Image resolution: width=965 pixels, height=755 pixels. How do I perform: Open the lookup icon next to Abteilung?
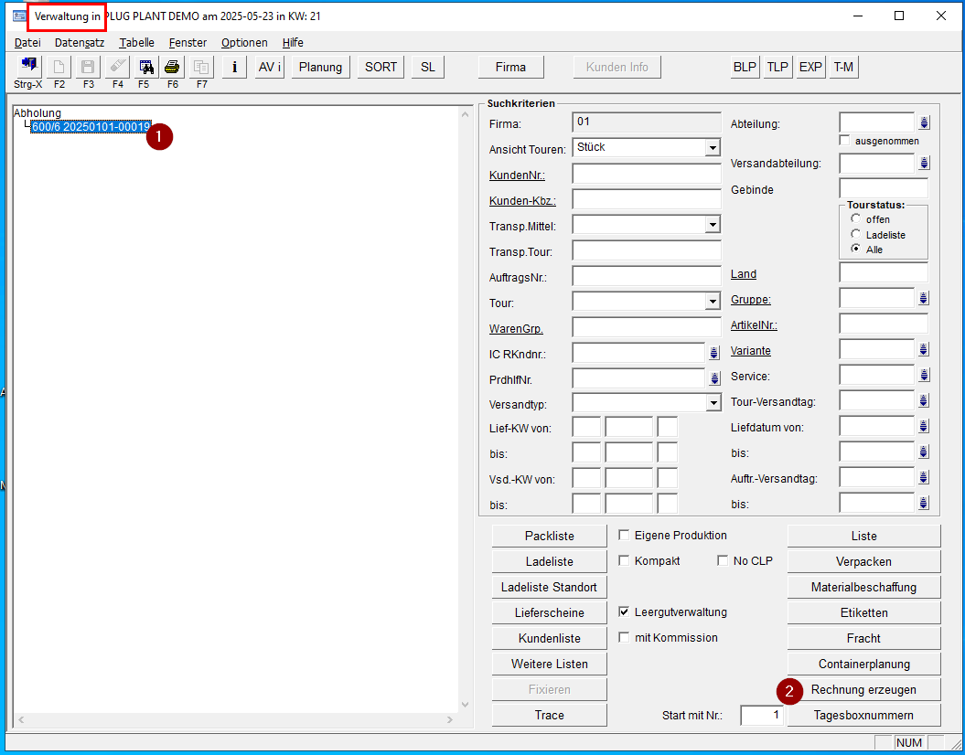(923, 123)
